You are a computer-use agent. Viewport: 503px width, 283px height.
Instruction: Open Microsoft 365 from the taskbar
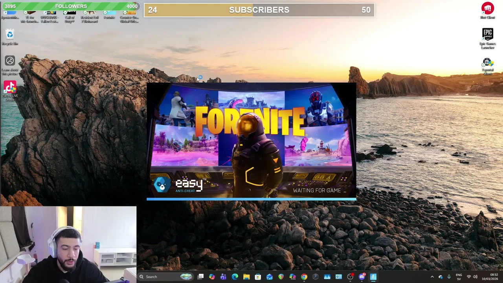click(x=292, y=277)
